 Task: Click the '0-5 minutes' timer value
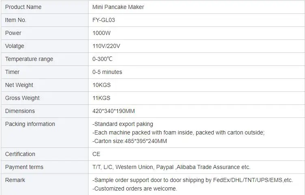click(107, 72)
